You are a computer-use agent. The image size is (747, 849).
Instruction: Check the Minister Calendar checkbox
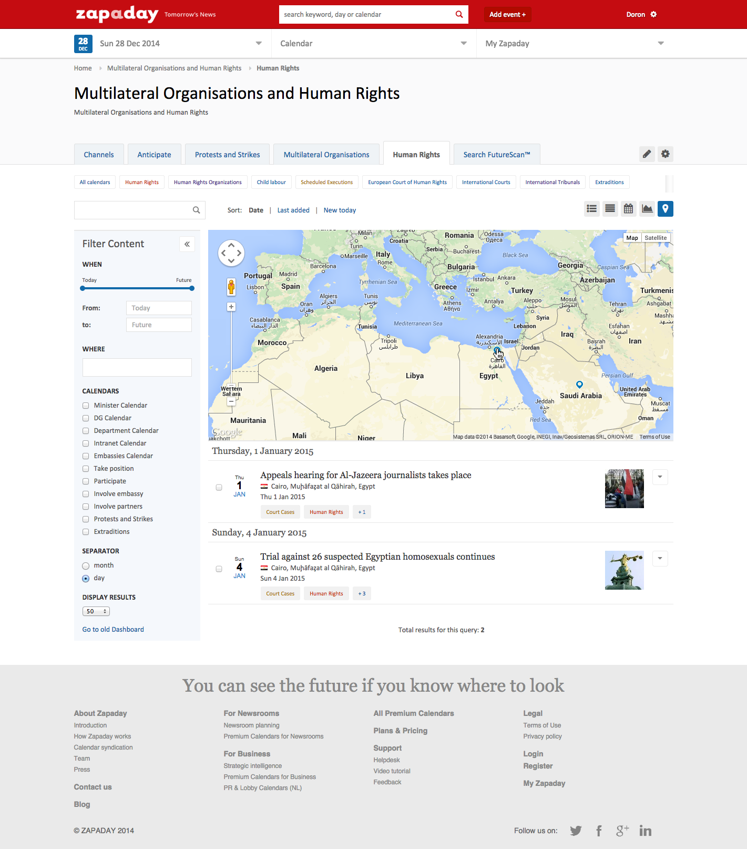pyautogui.click(x=86, y=406)
